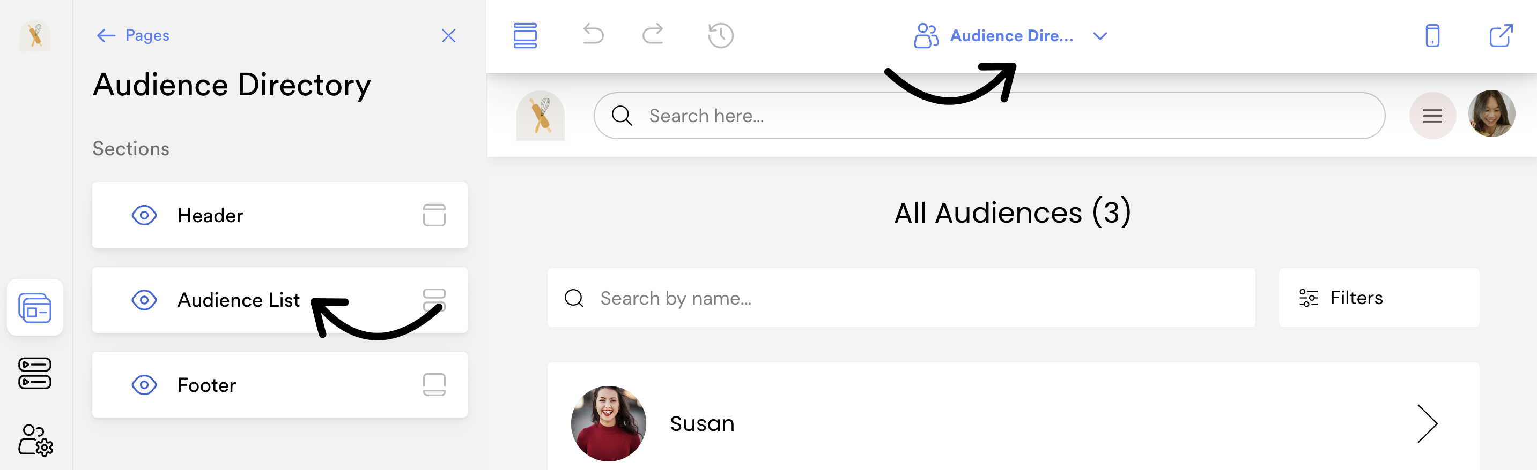Open the Pages layout sidebar icon

(35, 307)
